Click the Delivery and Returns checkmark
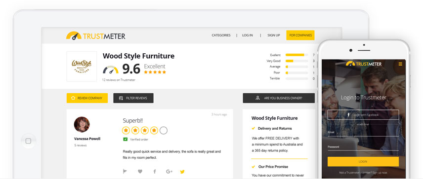The image size is (423, 179). coord(254,128)
